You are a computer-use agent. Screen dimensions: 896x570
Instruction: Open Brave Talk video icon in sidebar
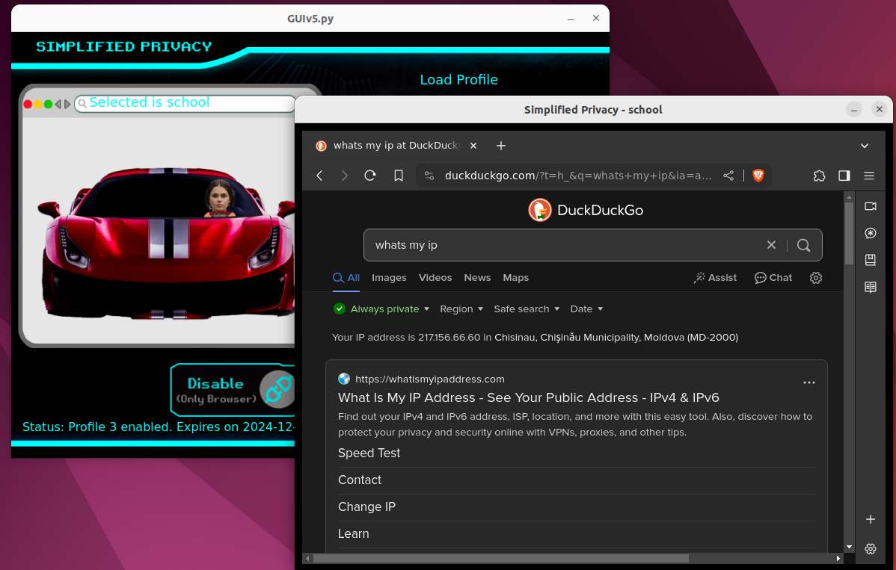[x=871, y=206]
